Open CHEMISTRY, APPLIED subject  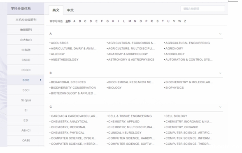(124, 122)
